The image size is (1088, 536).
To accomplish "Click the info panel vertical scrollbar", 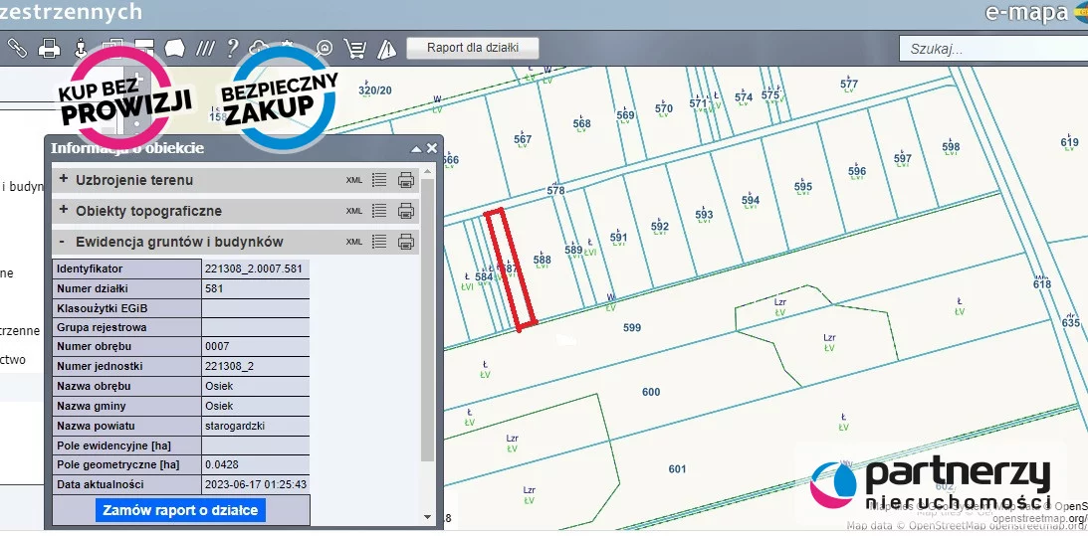I will pos(428,318).
